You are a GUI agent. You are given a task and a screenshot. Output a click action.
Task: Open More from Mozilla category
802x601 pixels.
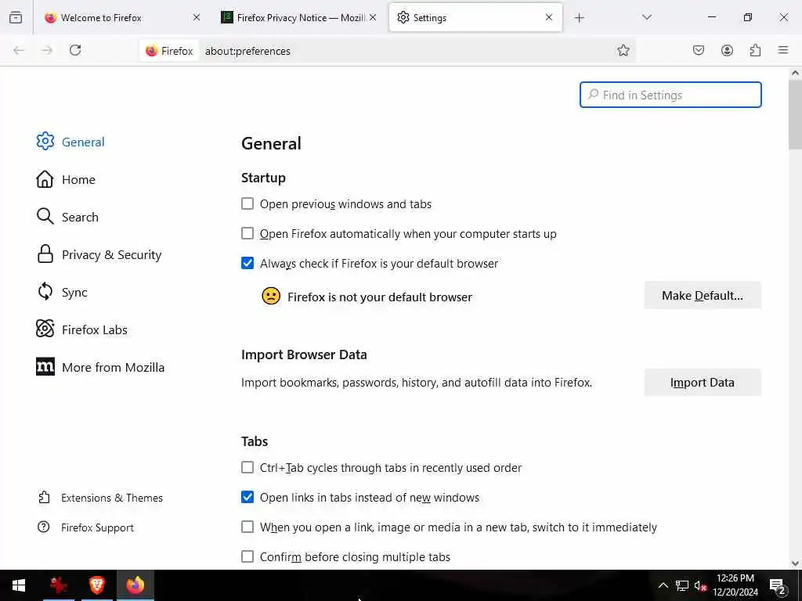pos(101,367)
